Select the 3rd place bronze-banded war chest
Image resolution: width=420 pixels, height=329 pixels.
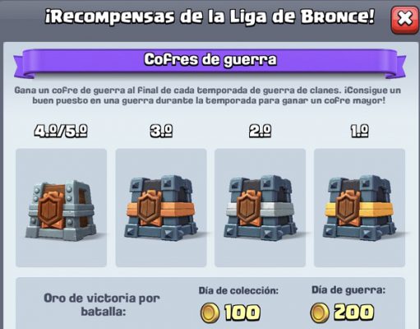(161, 208)
